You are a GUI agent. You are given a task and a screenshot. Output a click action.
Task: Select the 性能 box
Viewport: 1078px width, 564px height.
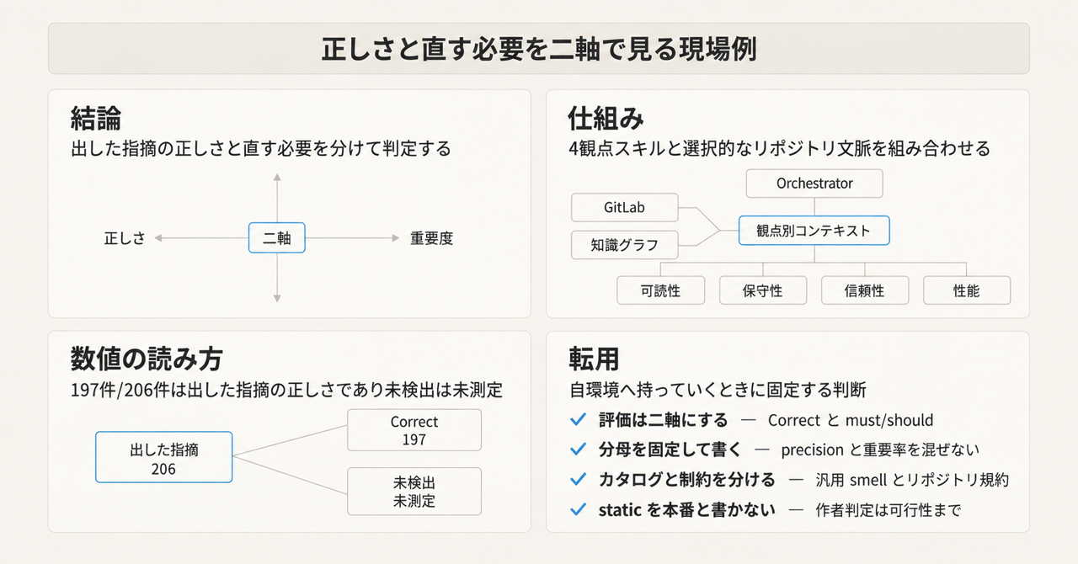coord(967,290)
